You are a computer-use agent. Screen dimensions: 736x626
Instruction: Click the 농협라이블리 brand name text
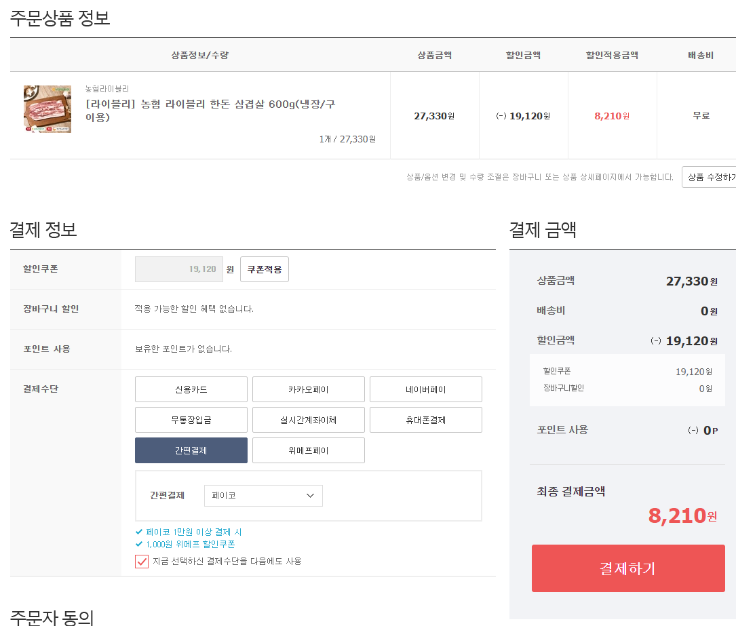(107, 89)
